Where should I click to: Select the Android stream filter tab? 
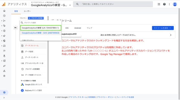tap(78, 28)
